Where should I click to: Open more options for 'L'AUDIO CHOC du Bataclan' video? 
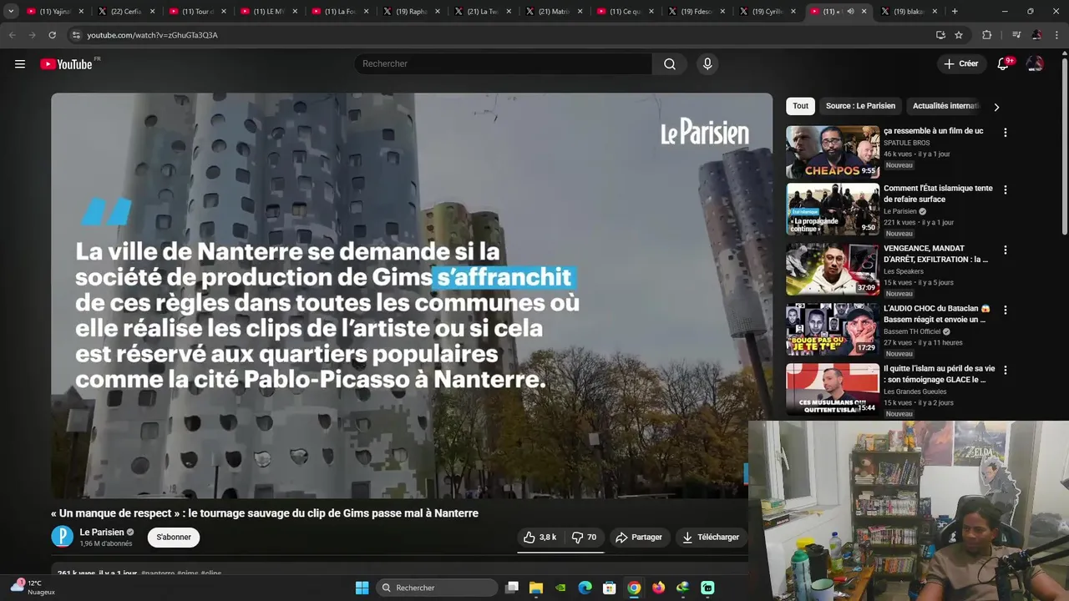[x=1006, y=311]
